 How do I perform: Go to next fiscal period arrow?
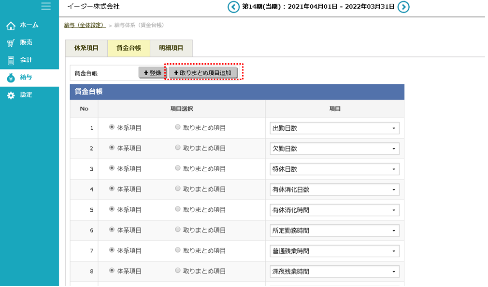tap(403, 7)
